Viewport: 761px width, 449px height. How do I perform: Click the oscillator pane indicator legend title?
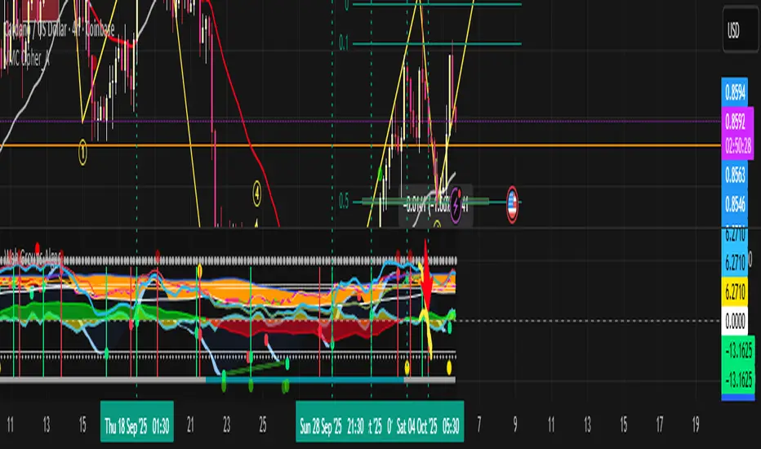pyautogui.click(x=33, y=256)
